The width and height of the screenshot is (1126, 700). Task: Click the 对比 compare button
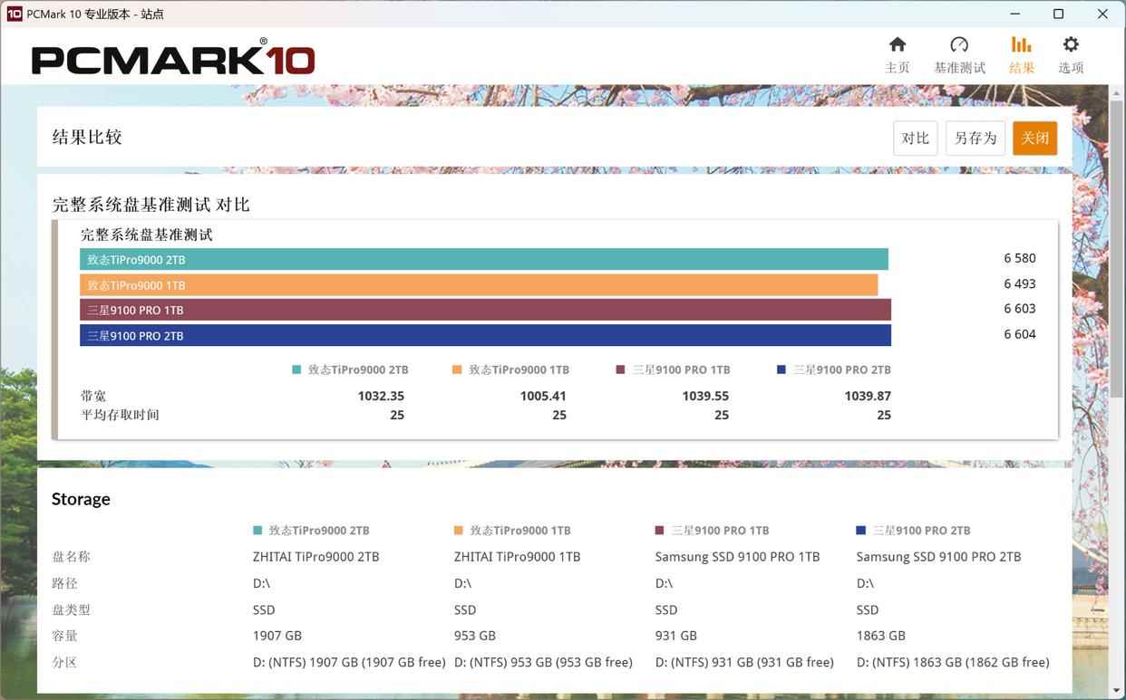(916, 139)
